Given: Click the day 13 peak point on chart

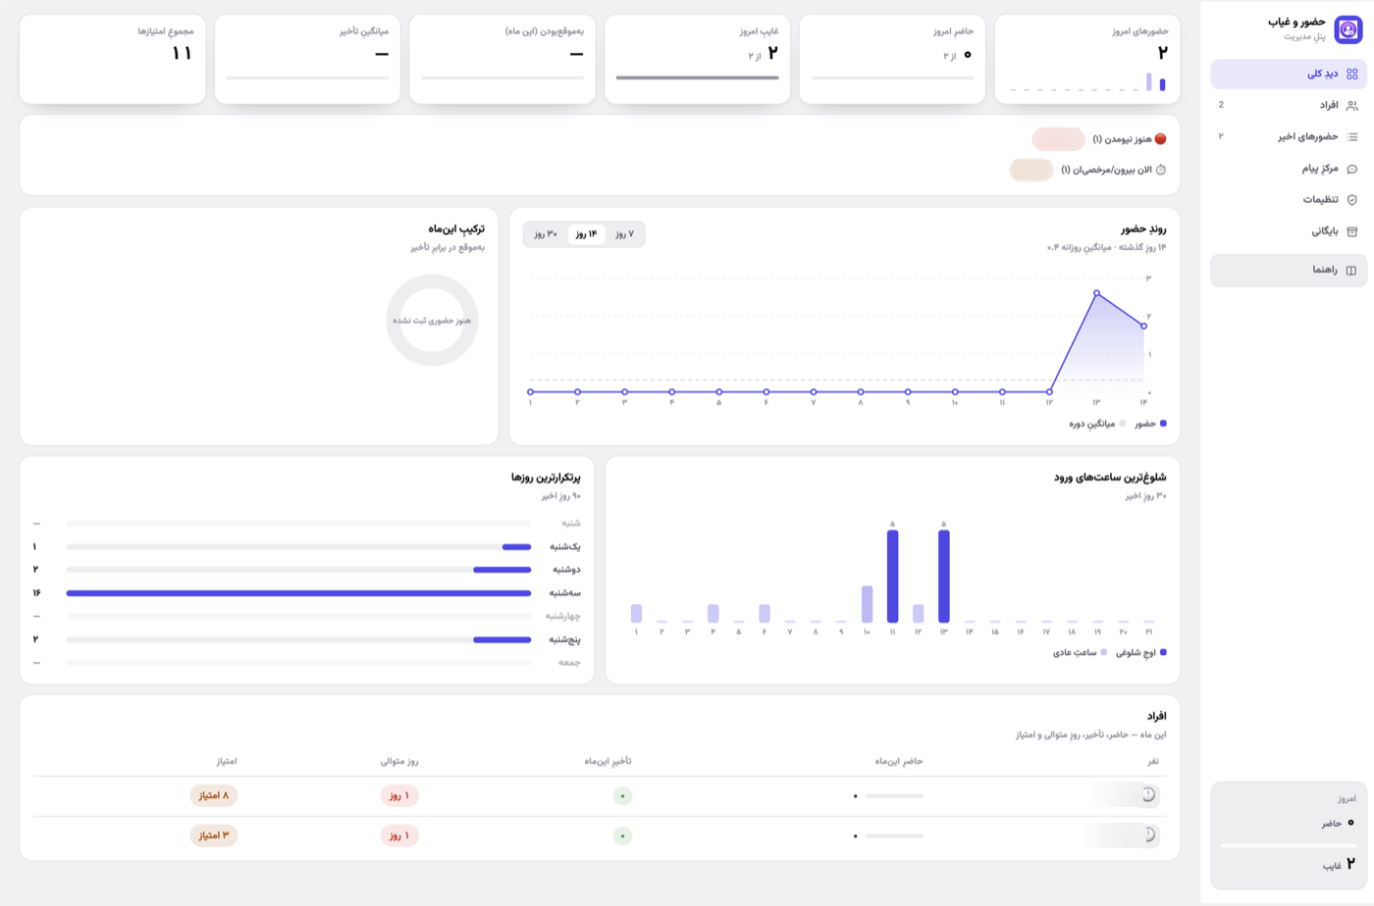Looking at the screenshot, I should (1096, 293).
